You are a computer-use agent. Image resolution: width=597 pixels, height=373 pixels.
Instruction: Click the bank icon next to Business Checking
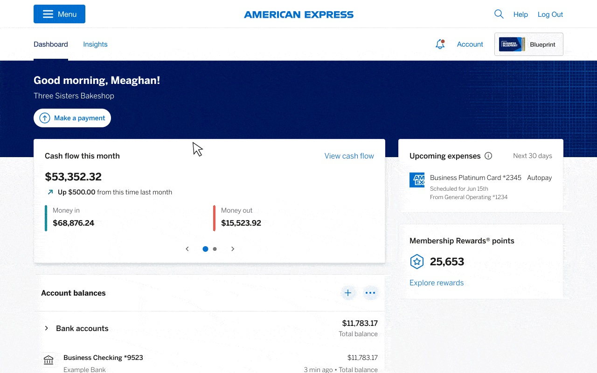pos(49,360)
